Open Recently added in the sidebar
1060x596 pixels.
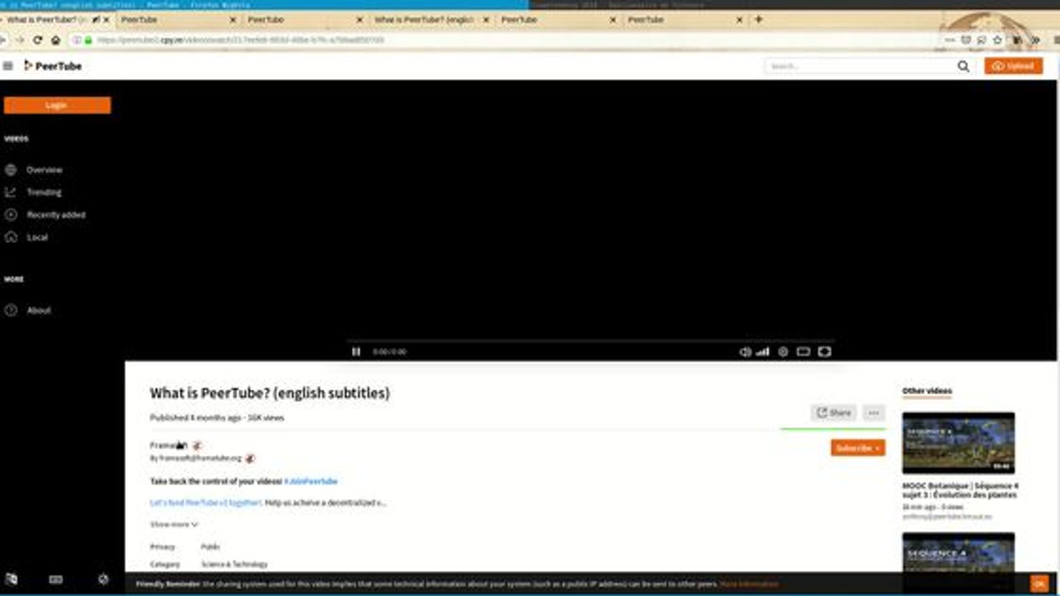coord(56,215)
